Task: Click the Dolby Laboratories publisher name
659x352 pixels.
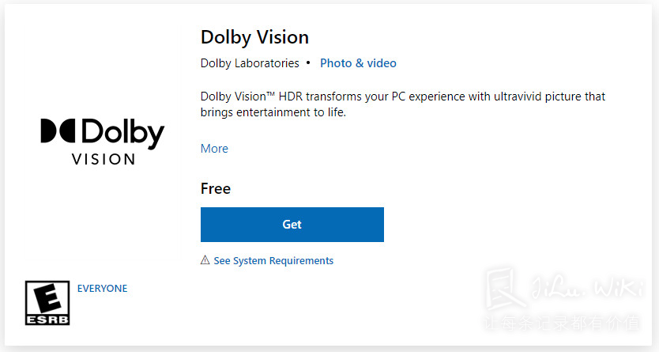Action: tap(250, 63)
